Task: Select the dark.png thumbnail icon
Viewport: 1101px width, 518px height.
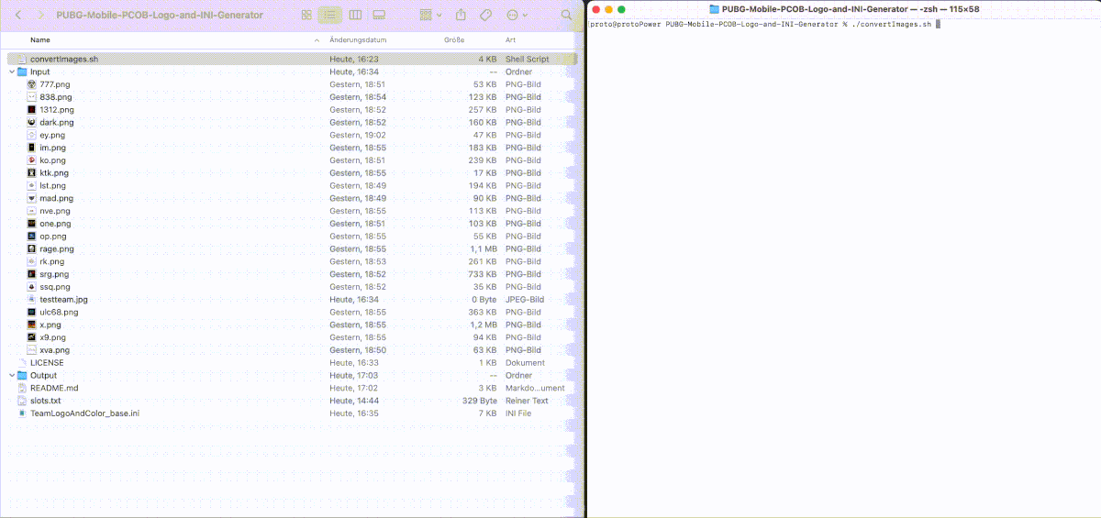Action: coord(32,122)
